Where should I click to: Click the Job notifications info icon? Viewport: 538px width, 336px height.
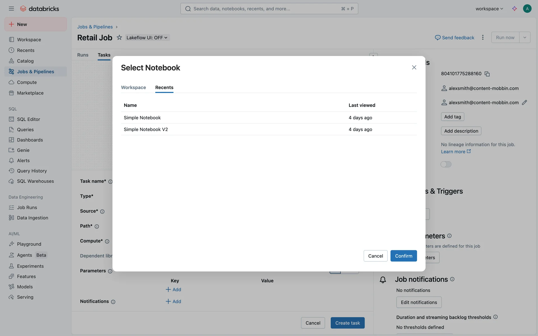pyautogui.click(x=452, y=279)
